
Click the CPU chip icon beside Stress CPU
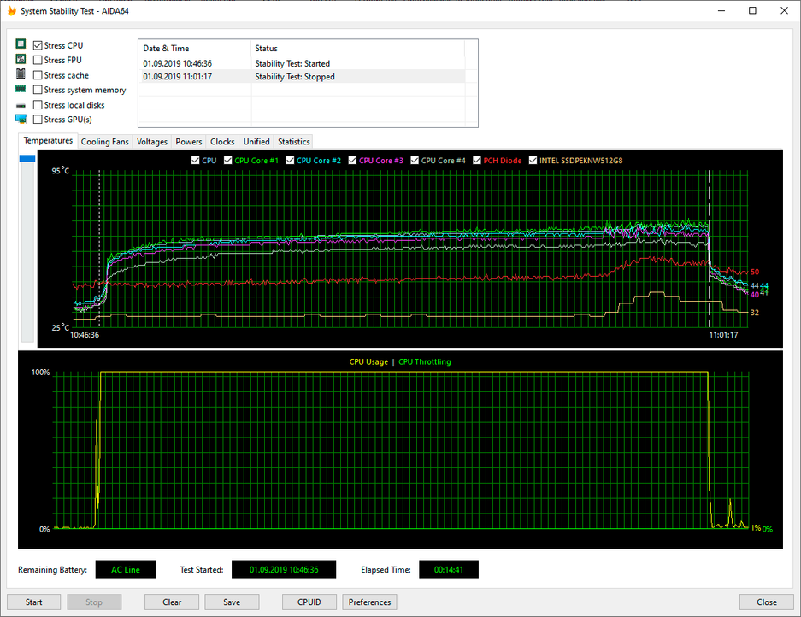(x=21, y=44)
